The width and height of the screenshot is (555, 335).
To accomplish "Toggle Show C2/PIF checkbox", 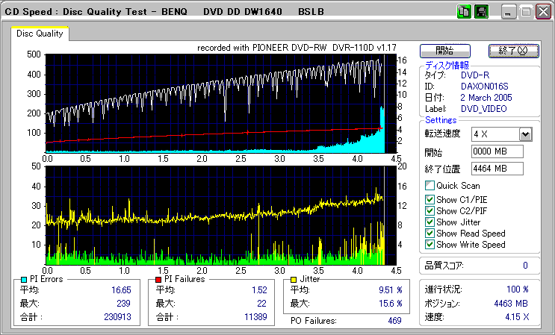I will point(430,210).
